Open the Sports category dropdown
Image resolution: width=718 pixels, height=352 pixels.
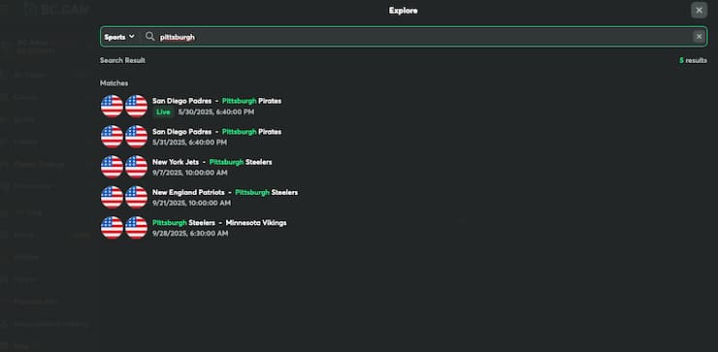click(119, 37)
